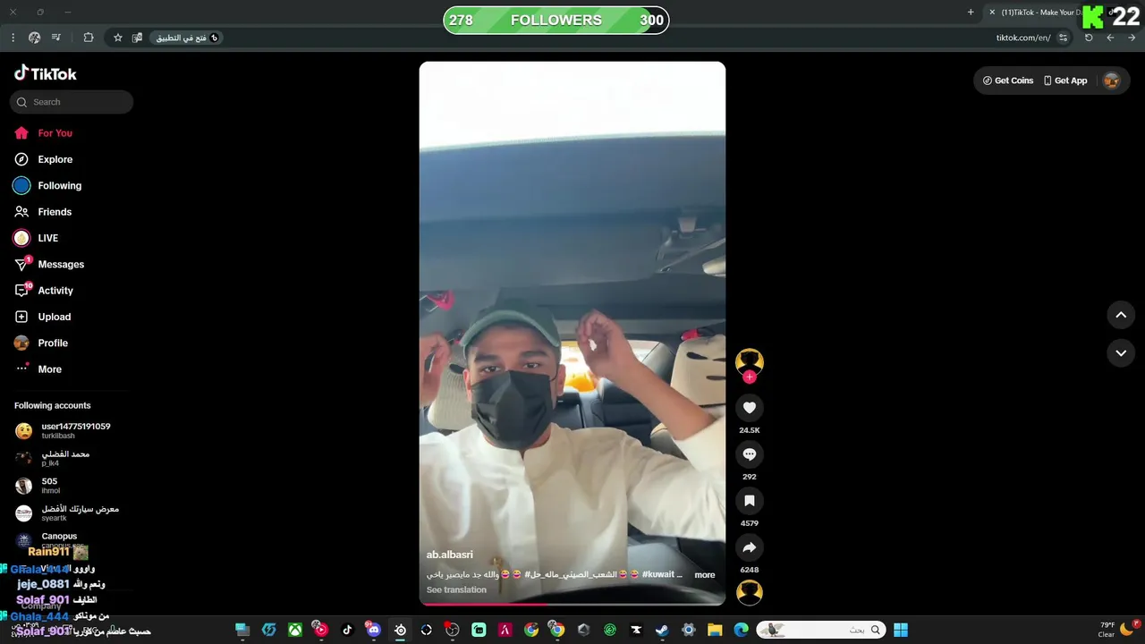This screenshot has width=1145, height=644.
Task: Like the video with heart icon
Action: point(750,408)
